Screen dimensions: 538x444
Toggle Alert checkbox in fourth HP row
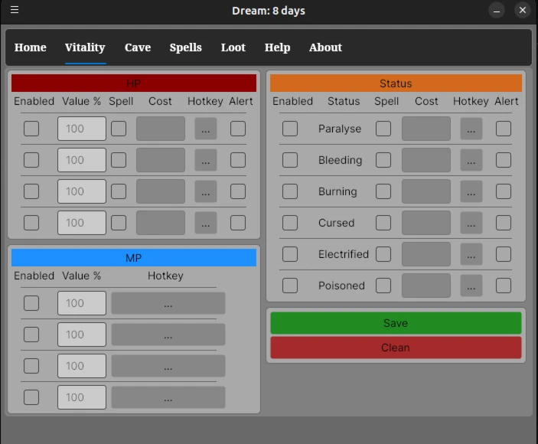[238, 223]
